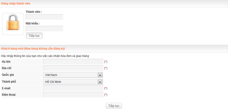Screen dimensions: 228x109
Task: Click the required asterisk beside Địa chỉ
Action: coord(106,68)
